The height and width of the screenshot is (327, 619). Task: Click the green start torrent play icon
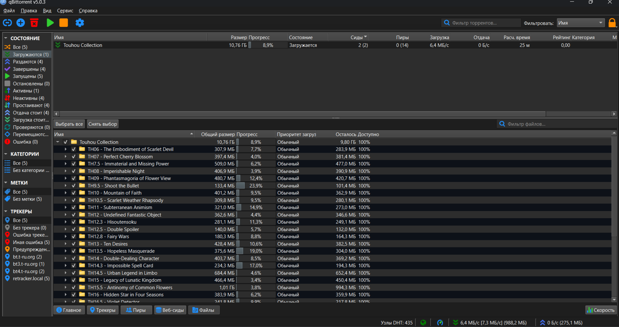point(50,23)
